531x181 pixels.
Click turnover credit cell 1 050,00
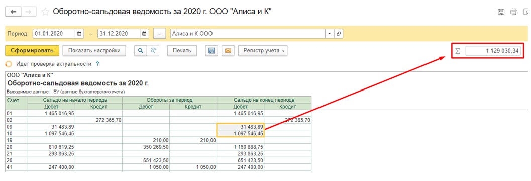tap(193, 167)
